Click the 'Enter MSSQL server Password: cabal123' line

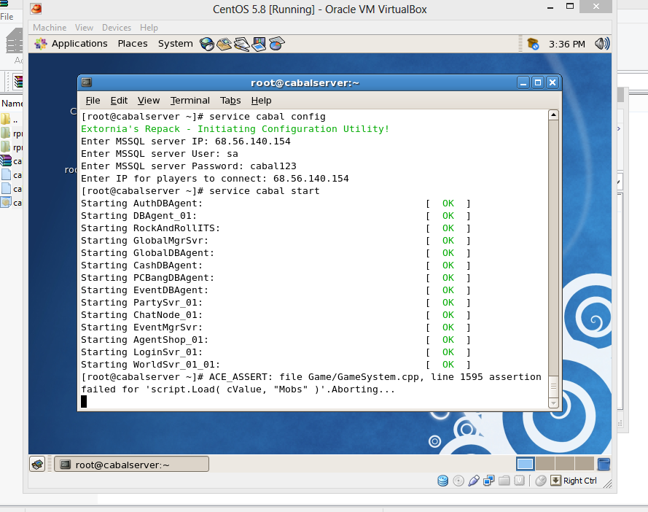(x=189, y=166)
